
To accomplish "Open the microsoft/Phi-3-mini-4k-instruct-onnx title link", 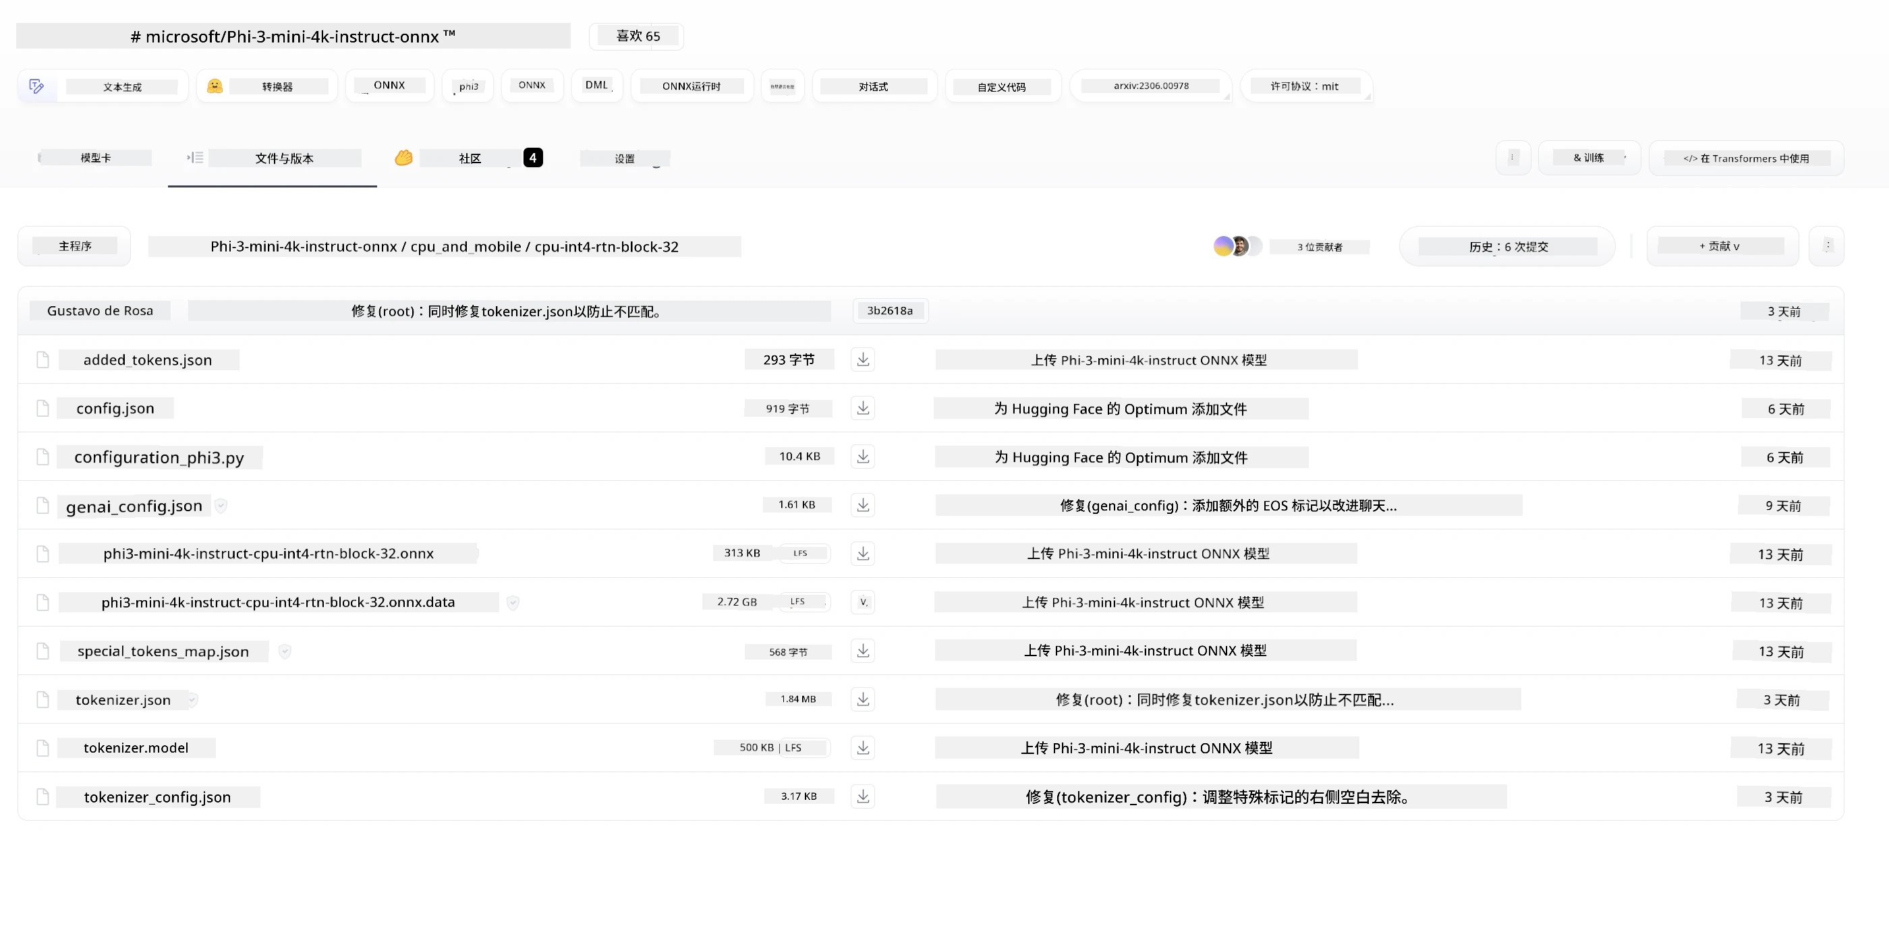I will 293,36.
